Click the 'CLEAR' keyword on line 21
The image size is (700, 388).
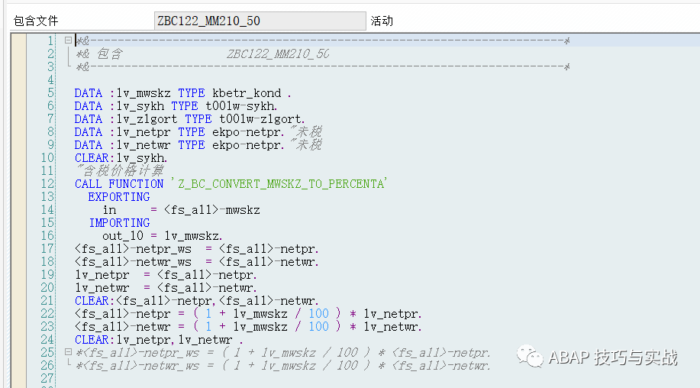pos(92,300)
